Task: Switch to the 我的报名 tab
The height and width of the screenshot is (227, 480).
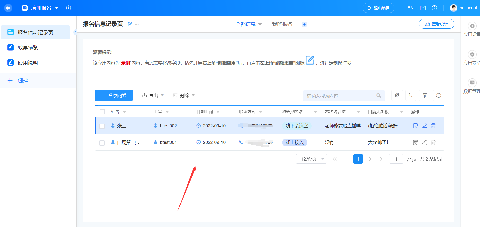Action: (x=282, y=24)
